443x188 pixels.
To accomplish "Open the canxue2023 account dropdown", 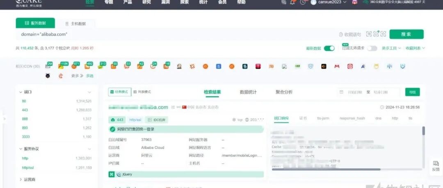I will pyautogui.click(x=329, y=2).
